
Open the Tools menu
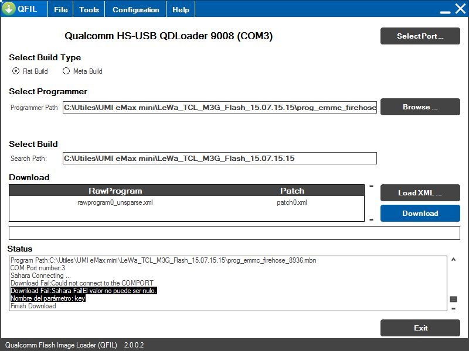(89, 9)
